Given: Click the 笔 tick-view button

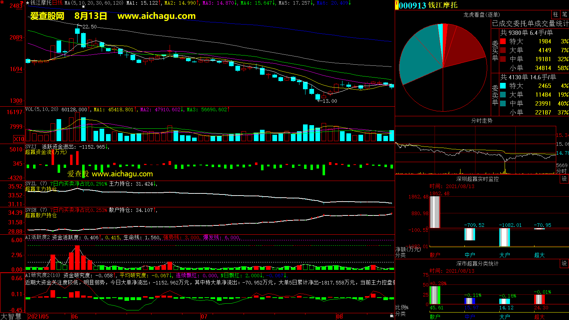Looking at the screenshot, I should [x=564, y=15].
